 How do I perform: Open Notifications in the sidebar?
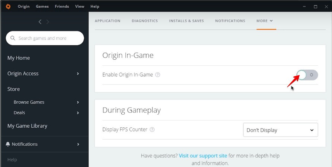click(x=25, y=144)
